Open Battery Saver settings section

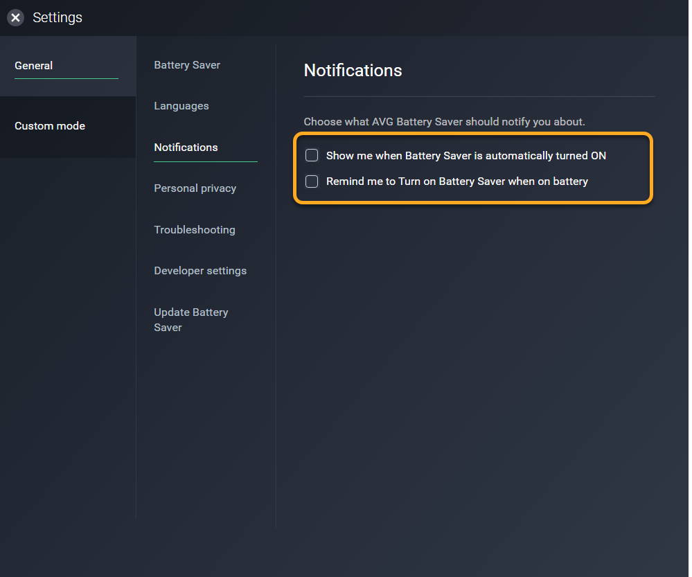[187, 65]
